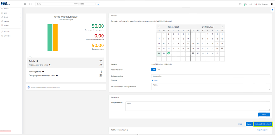
Task: Click info icon next to Zaległy
Action: point(37,61)
